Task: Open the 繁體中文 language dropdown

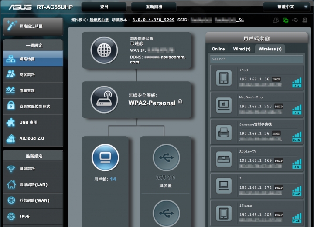Action: pyautogui.click(x=287, y=7)
